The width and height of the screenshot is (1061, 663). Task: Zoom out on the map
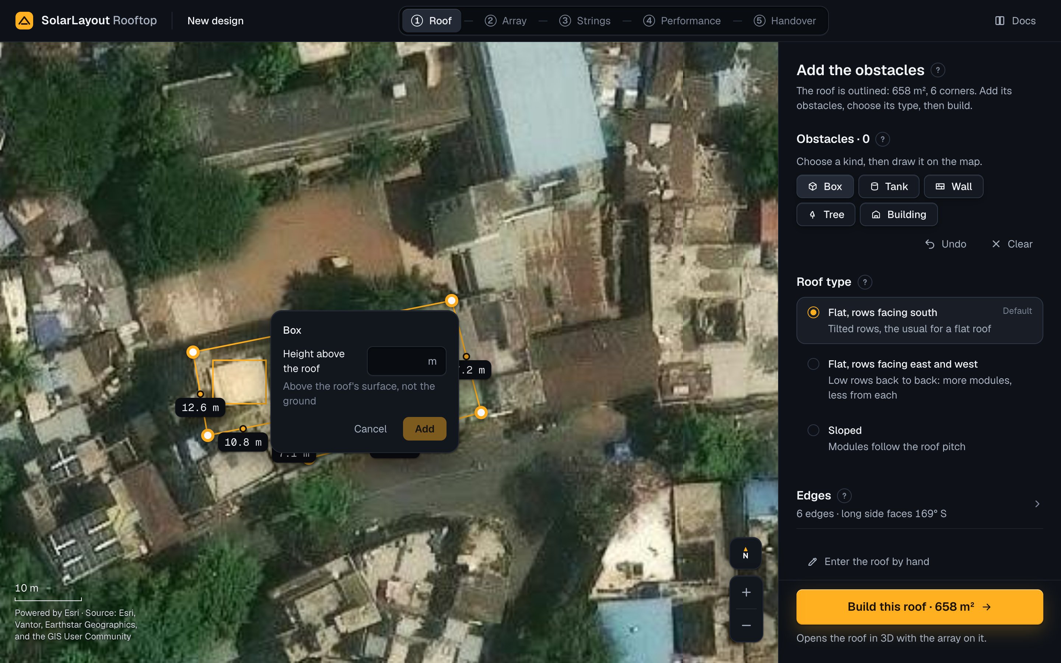click(x=746, y=625)
